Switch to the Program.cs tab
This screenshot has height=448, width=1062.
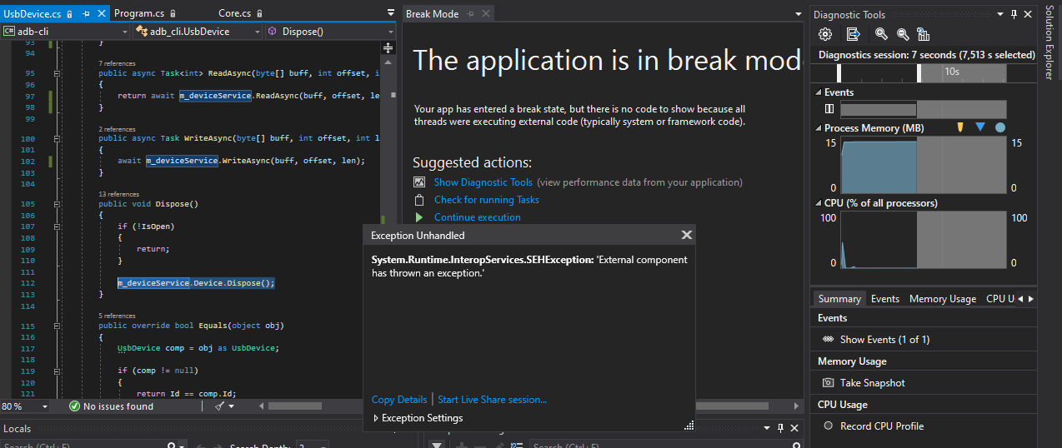point(138,14)
